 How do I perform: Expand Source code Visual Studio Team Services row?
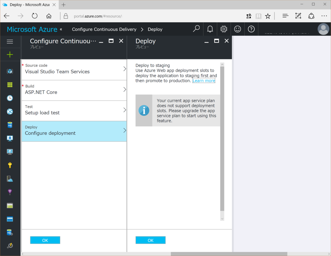click(x=74, y=70)
